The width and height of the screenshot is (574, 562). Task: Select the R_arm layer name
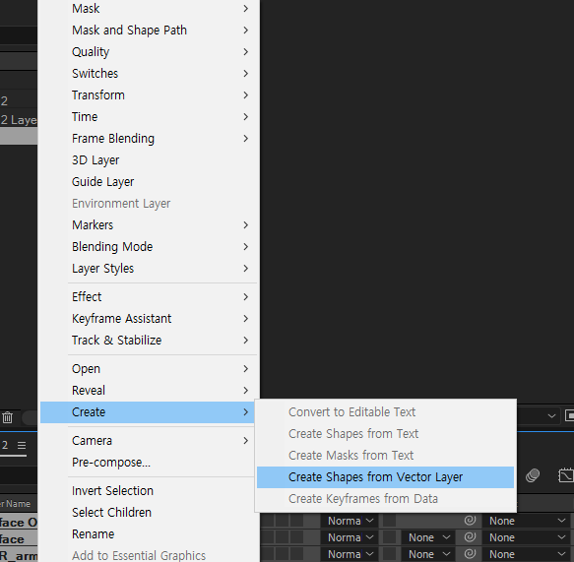[19, 556]
